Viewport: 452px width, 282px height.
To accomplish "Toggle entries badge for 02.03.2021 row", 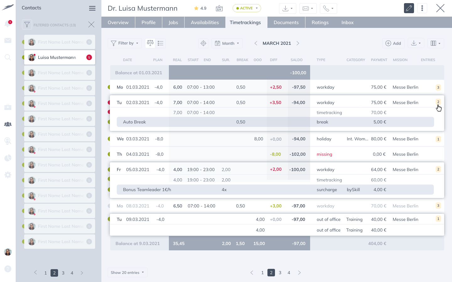I will click(438, 102).
